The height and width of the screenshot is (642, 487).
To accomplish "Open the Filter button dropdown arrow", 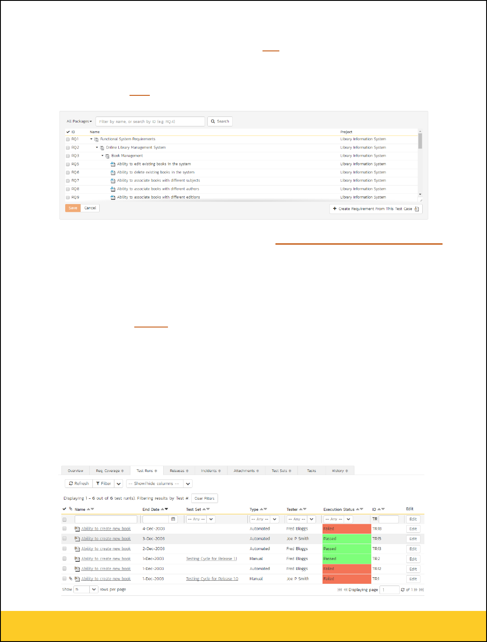I will pyautogui.click(x=119, y=484).
